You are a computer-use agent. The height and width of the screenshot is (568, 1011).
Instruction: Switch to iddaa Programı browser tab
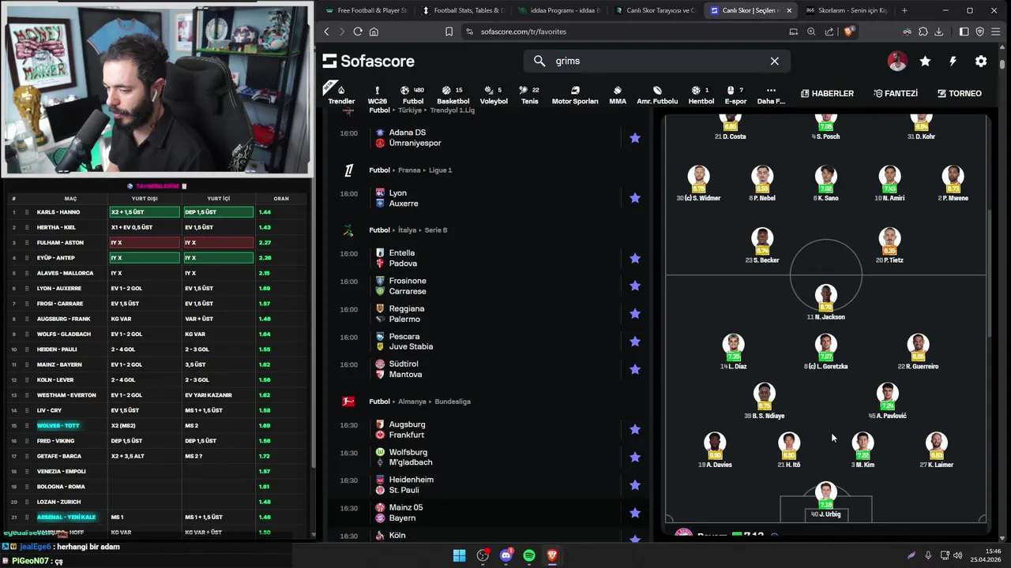click(559, 10)
